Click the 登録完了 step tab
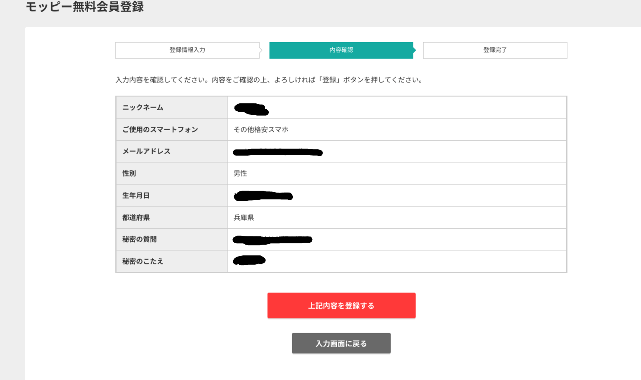The width and height of the screenshot is (641, 380). pyautogui.click(x=495, y=50)
